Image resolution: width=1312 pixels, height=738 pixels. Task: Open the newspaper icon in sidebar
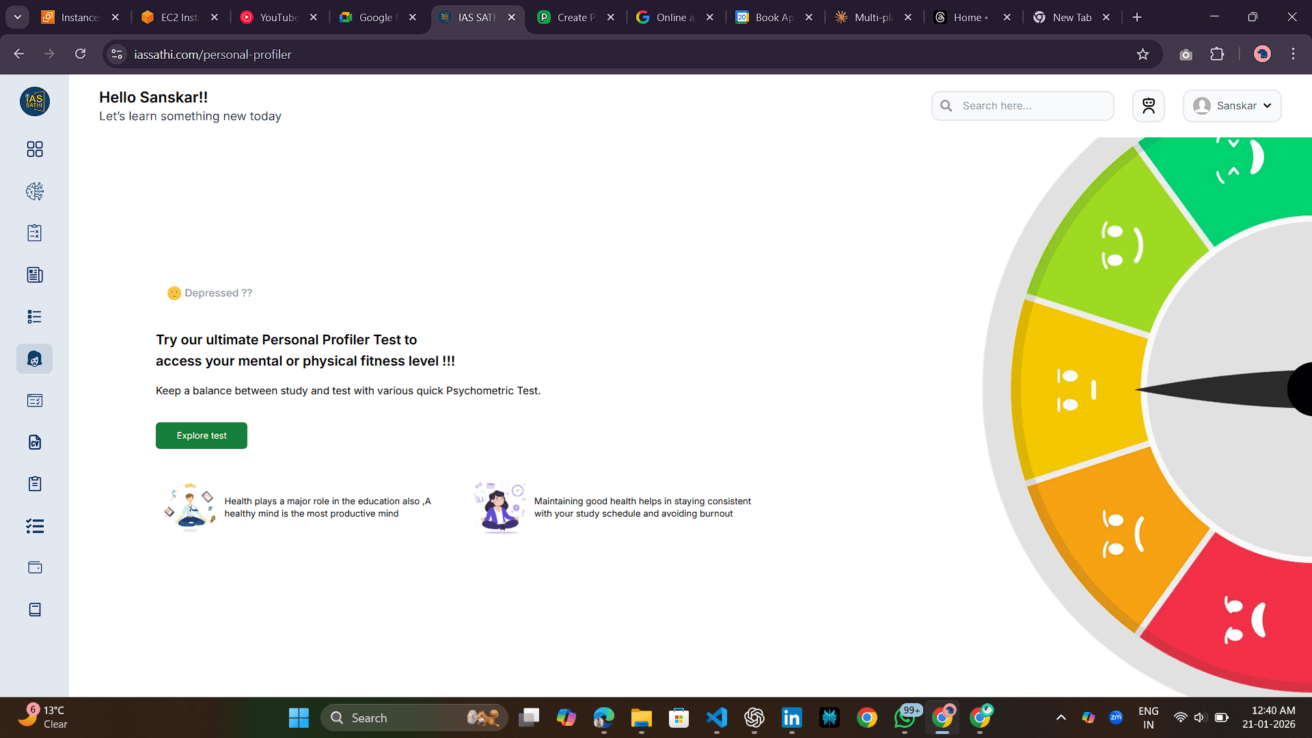(35, 275)
